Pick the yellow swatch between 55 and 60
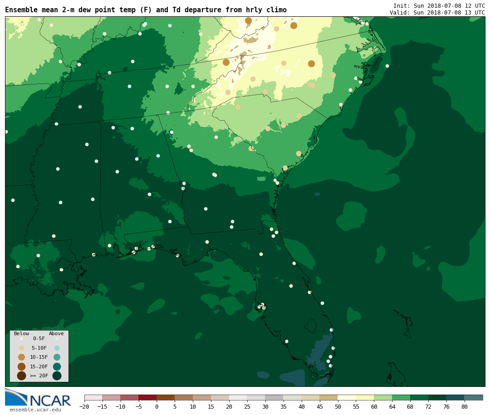The height and width of the screenshot is (415, 490). click(365, 398)
